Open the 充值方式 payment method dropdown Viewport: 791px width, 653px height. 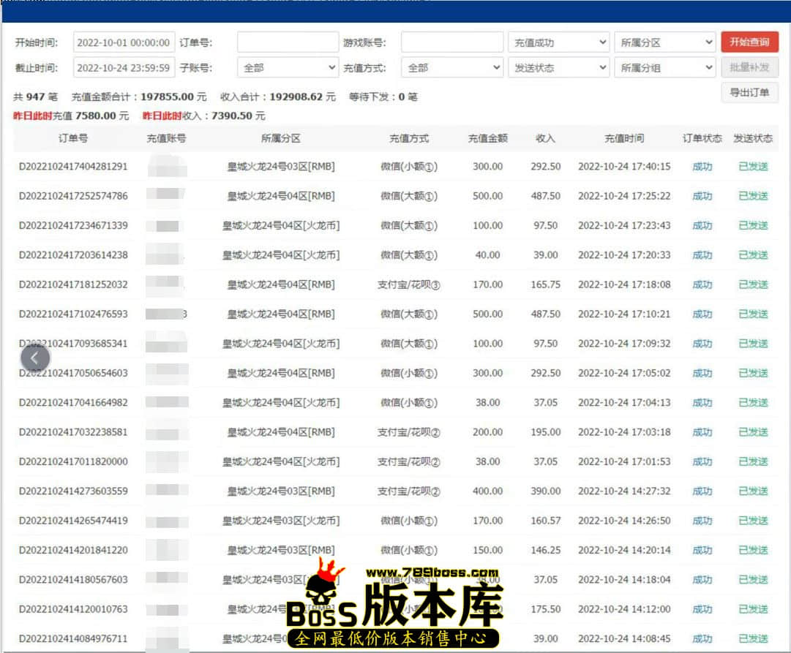click(451, 67)
